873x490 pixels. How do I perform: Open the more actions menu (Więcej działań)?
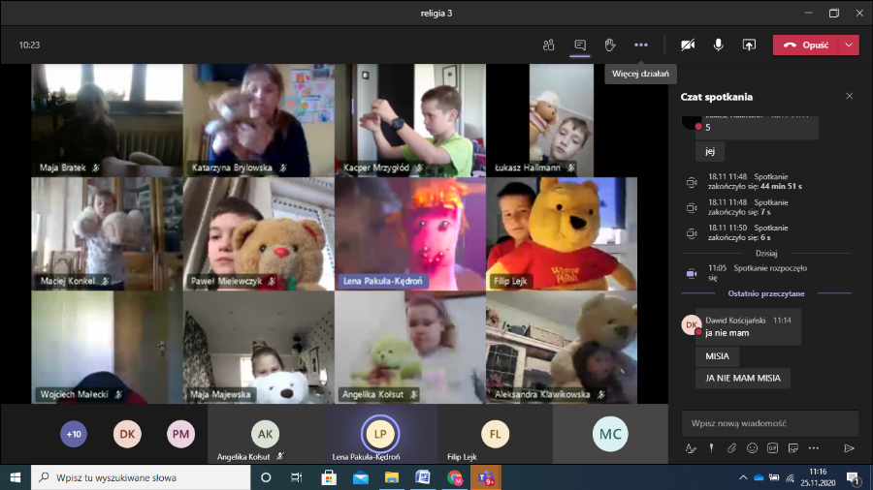click(640, 45)
